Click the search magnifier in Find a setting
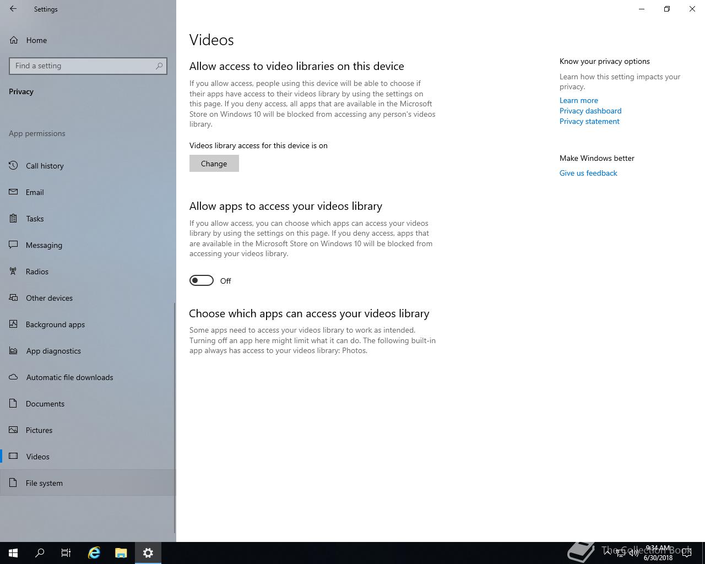The height and width of the screenshot is (564, 705). point(159,66)
